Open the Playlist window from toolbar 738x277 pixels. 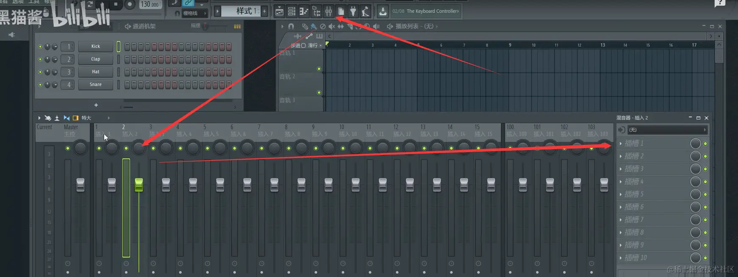(x=279, y=11)
